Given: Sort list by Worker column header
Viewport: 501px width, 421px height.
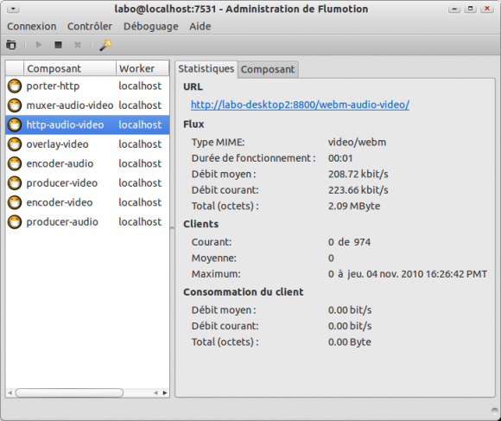Looking at the screenshot, I should 143,68.
